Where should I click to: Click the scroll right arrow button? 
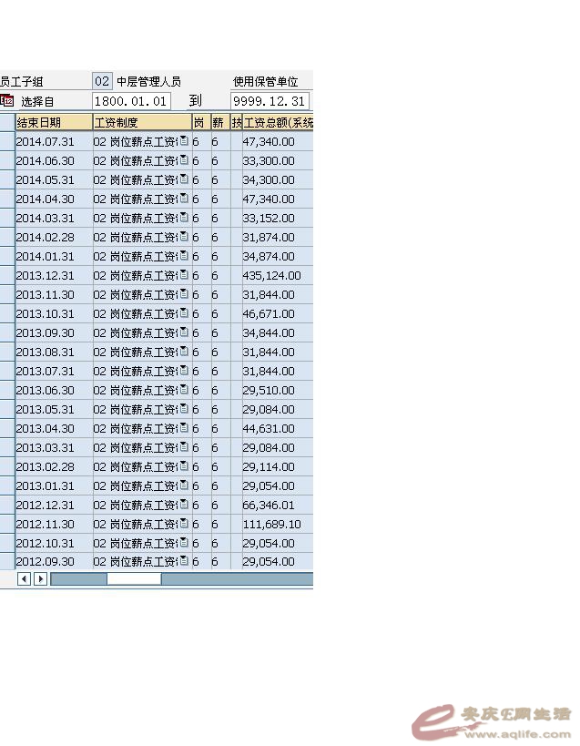(40, 579)
